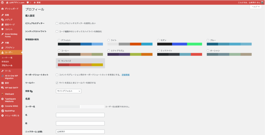Click the disabled ユーザー名 field
This screenshot has width=265, height=135.
click(x=80, y=106)
